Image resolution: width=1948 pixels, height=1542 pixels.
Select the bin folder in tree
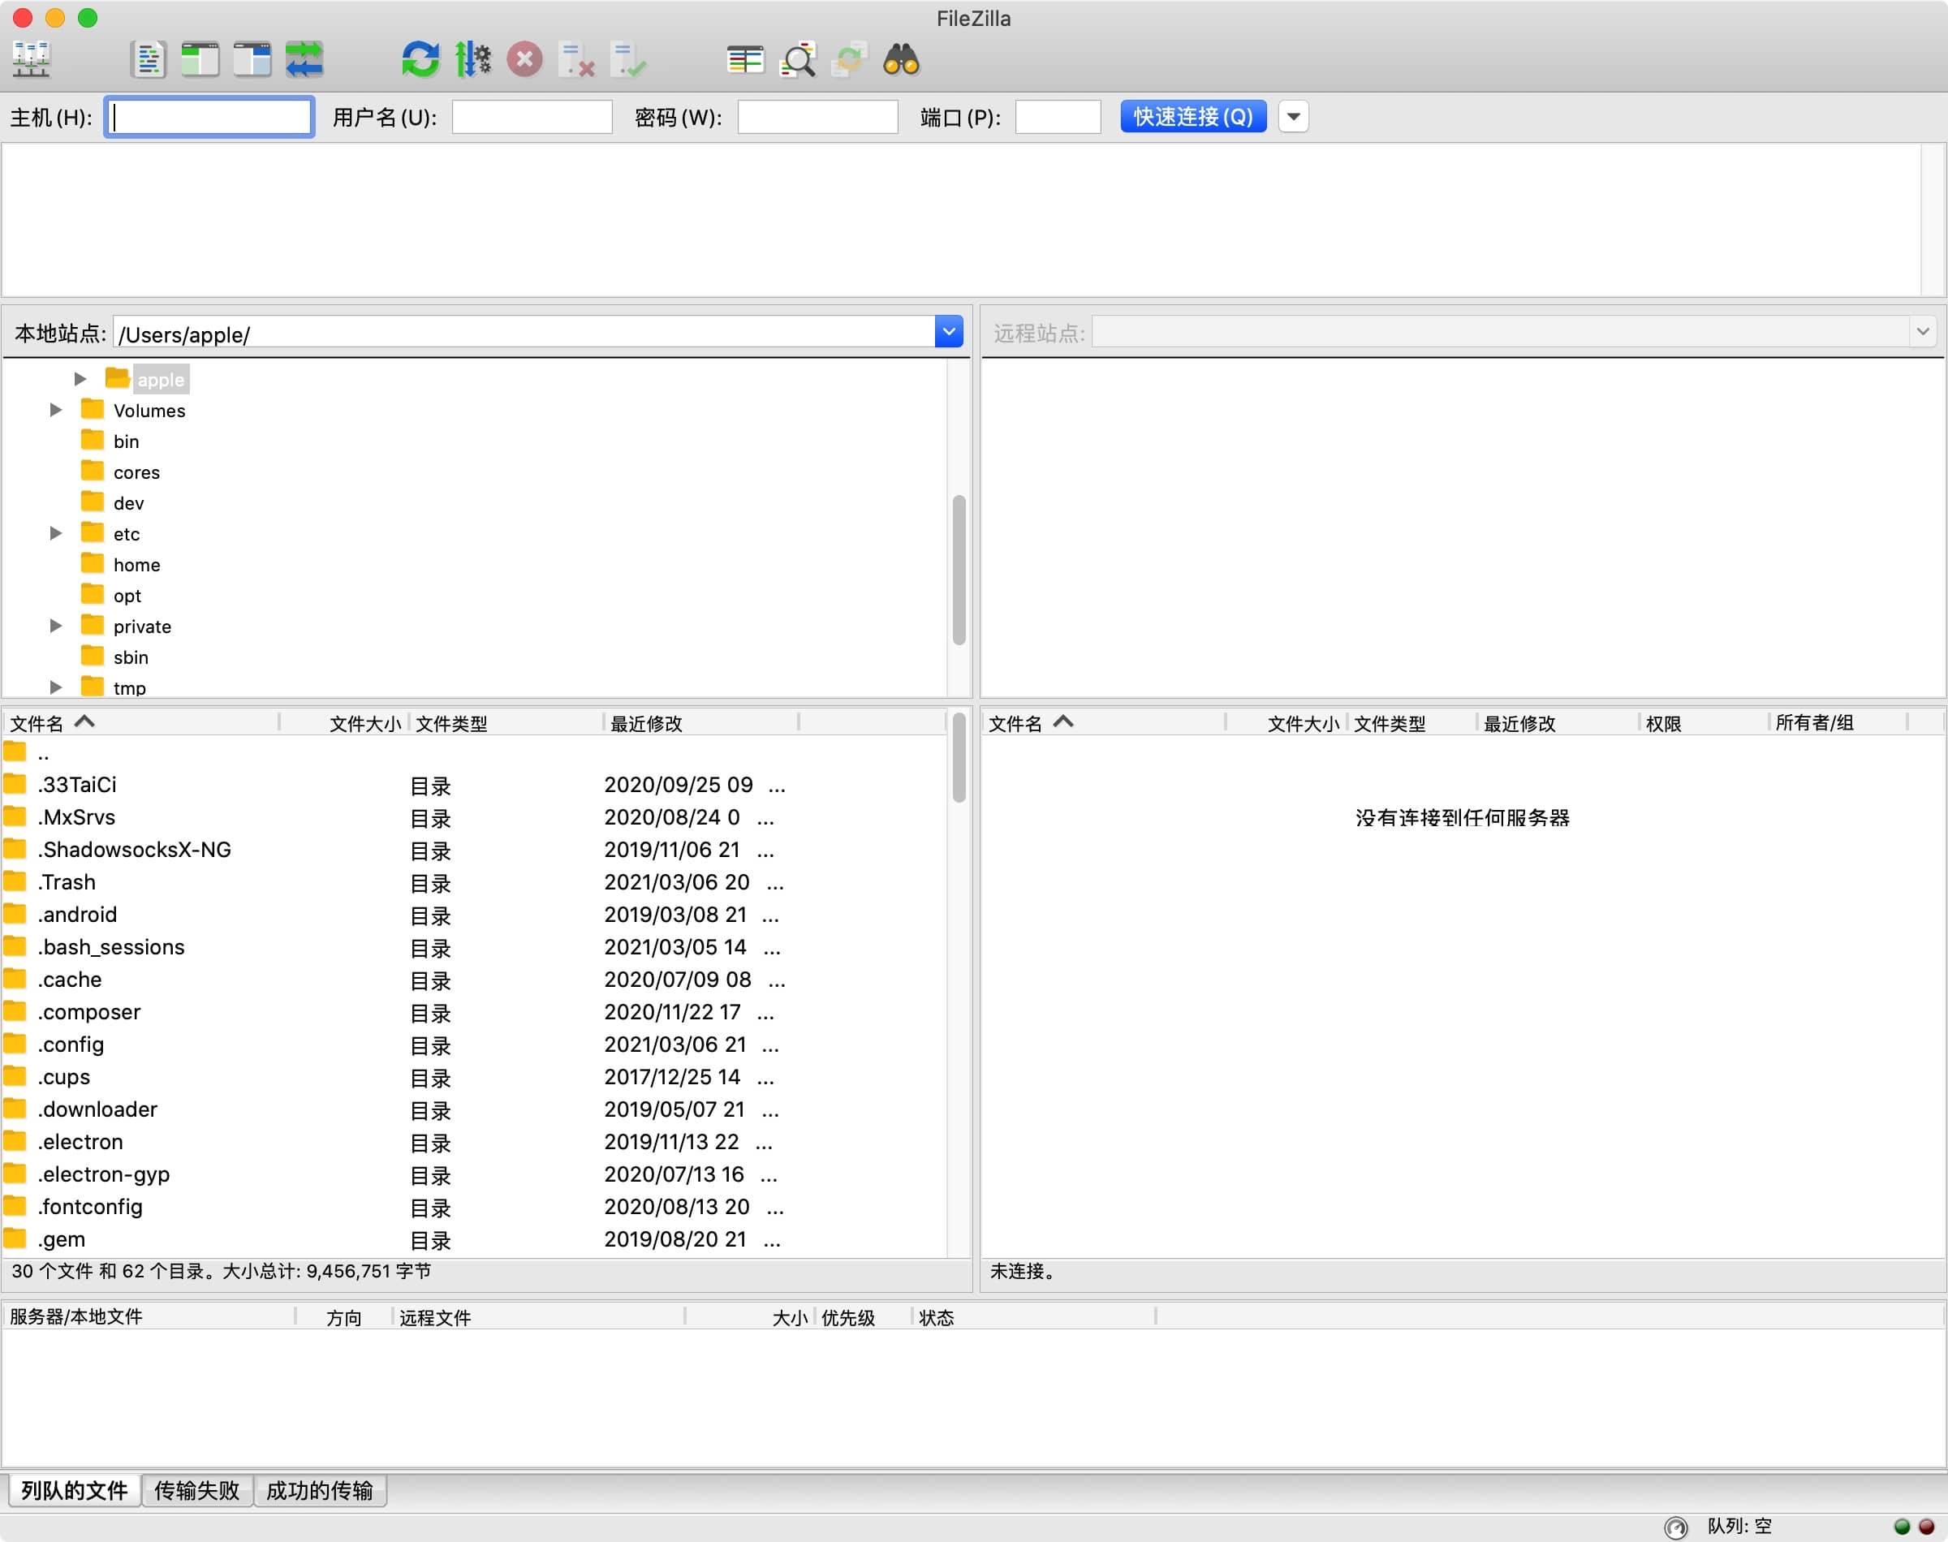point(127,441)
